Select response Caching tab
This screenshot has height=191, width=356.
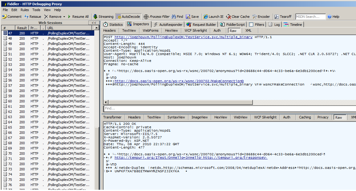[x=305, y=117]
